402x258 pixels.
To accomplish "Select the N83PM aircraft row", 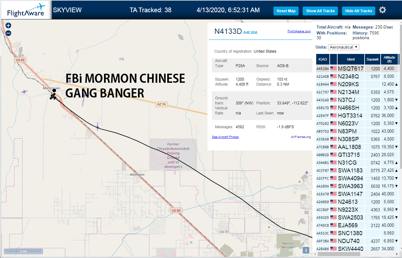I will point(357,131).
